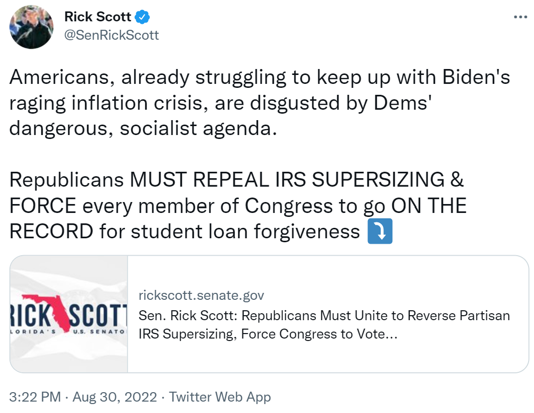Click the blue verified checkmark badge
The width and height of the screenshot is (534, 413).
(x=142, y=17)
